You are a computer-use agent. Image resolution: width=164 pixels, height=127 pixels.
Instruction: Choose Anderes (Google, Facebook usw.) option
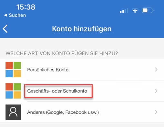click(82, 112)
